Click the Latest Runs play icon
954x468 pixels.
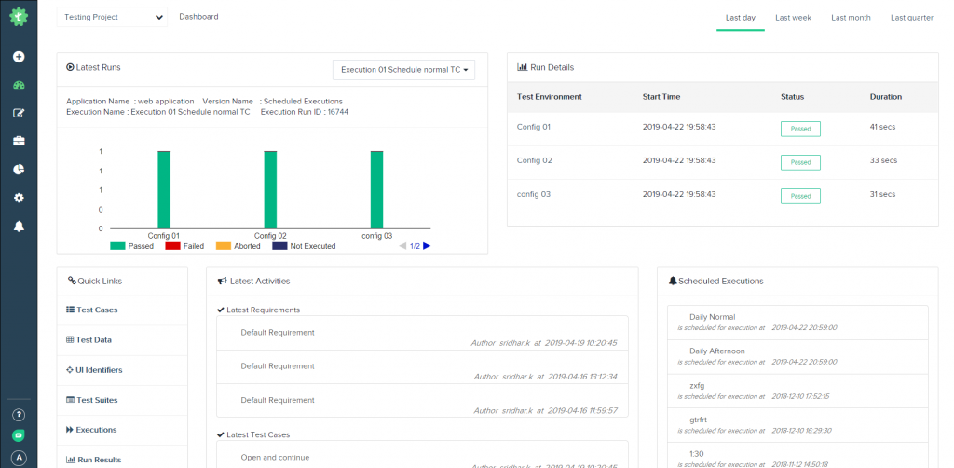tap(70, 67)
